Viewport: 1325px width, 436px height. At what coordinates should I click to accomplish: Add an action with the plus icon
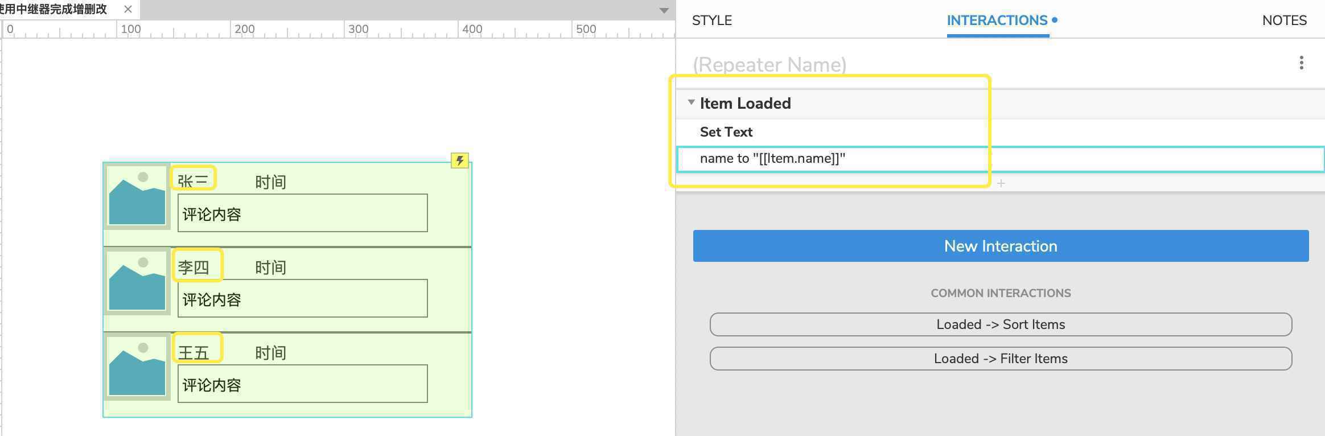[x=1001, y=183]
